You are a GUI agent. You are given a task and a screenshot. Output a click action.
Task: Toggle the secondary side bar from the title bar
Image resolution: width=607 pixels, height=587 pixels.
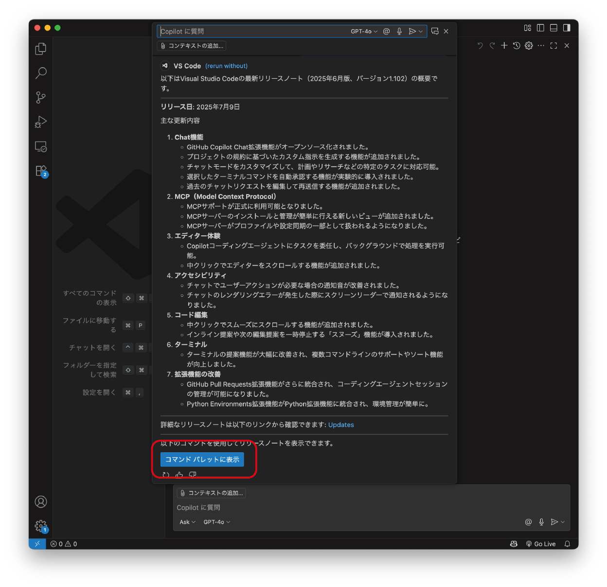[x=567, y=28]
